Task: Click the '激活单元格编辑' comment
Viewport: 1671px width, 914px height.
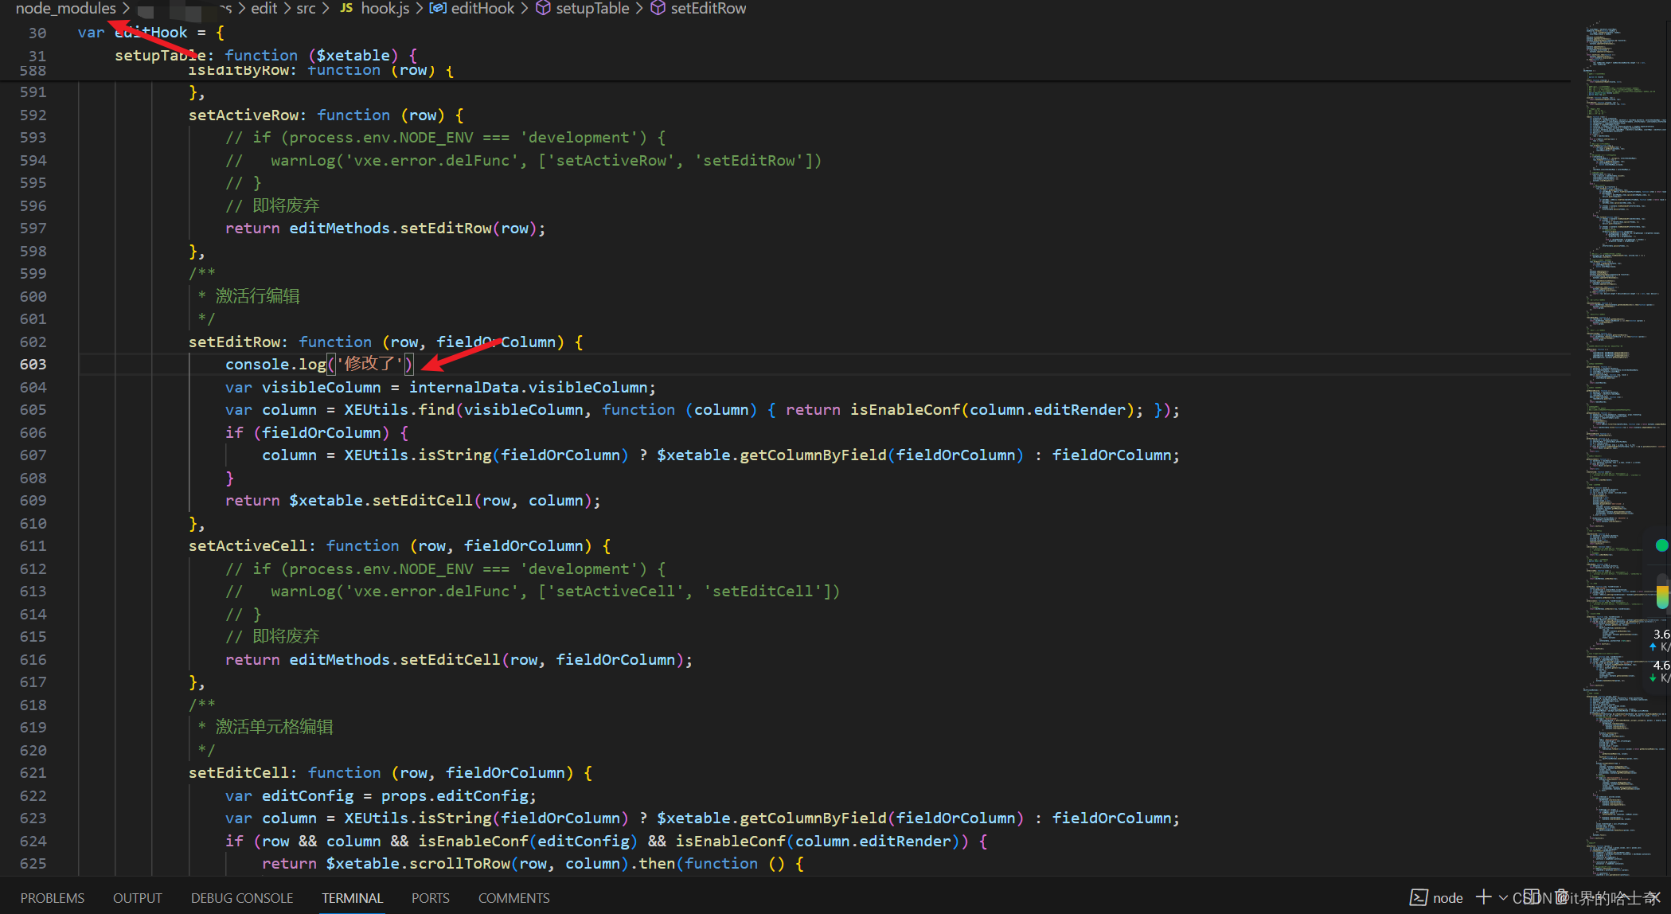Action: tap(274, 727)
